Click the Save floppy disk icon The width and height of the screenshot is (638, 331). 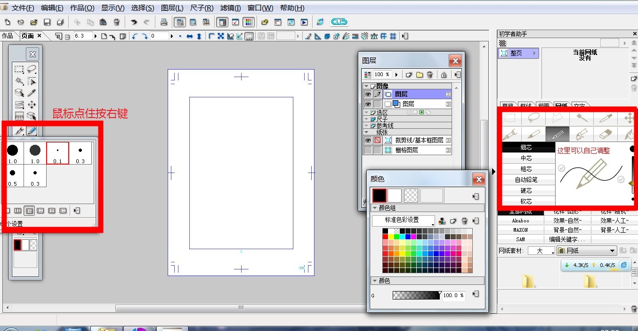point(47,22)
